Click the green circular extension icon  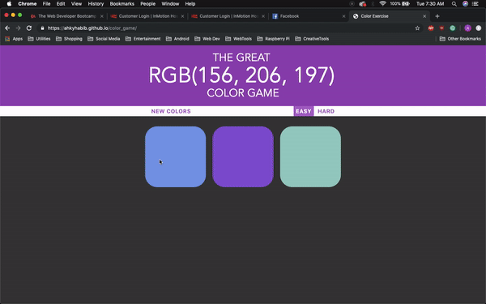[453, 28]
